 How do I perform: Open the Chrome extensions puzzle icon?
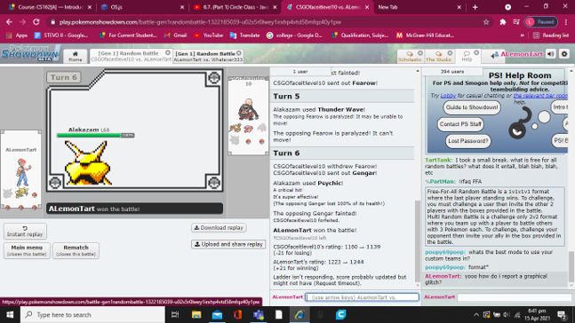[x=503, y=22]
